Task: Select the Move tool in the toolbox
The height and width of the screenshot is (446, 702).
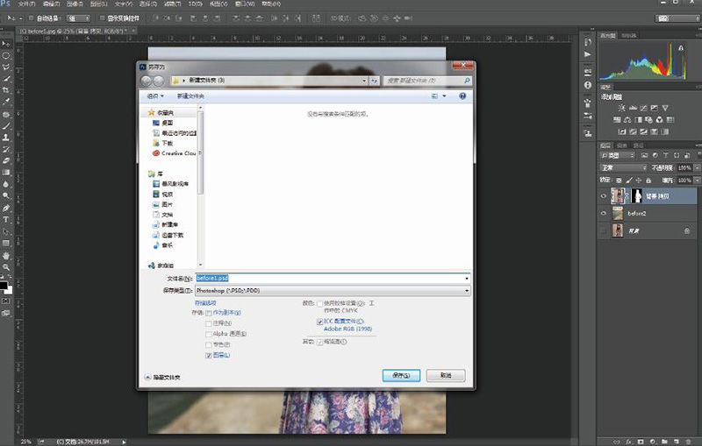Action: (6, 42)
